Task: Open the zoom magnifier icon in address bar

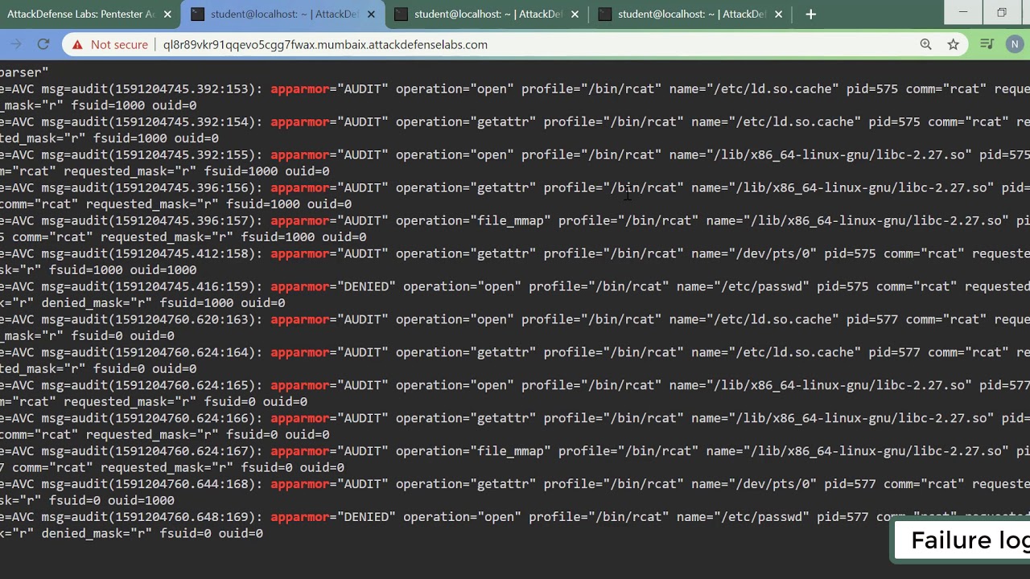Action: pyautogui.click(x=925, y=45)
